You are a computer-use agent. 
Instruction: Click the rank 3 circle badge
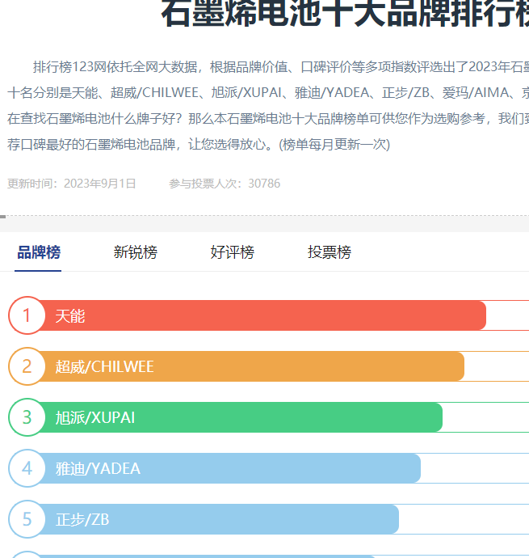click(x=27, y=417)
